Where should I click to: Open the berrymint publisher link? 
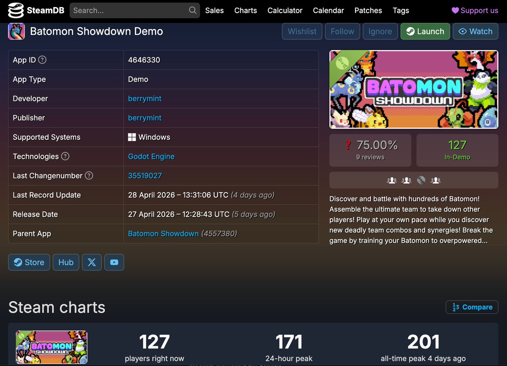144,118
